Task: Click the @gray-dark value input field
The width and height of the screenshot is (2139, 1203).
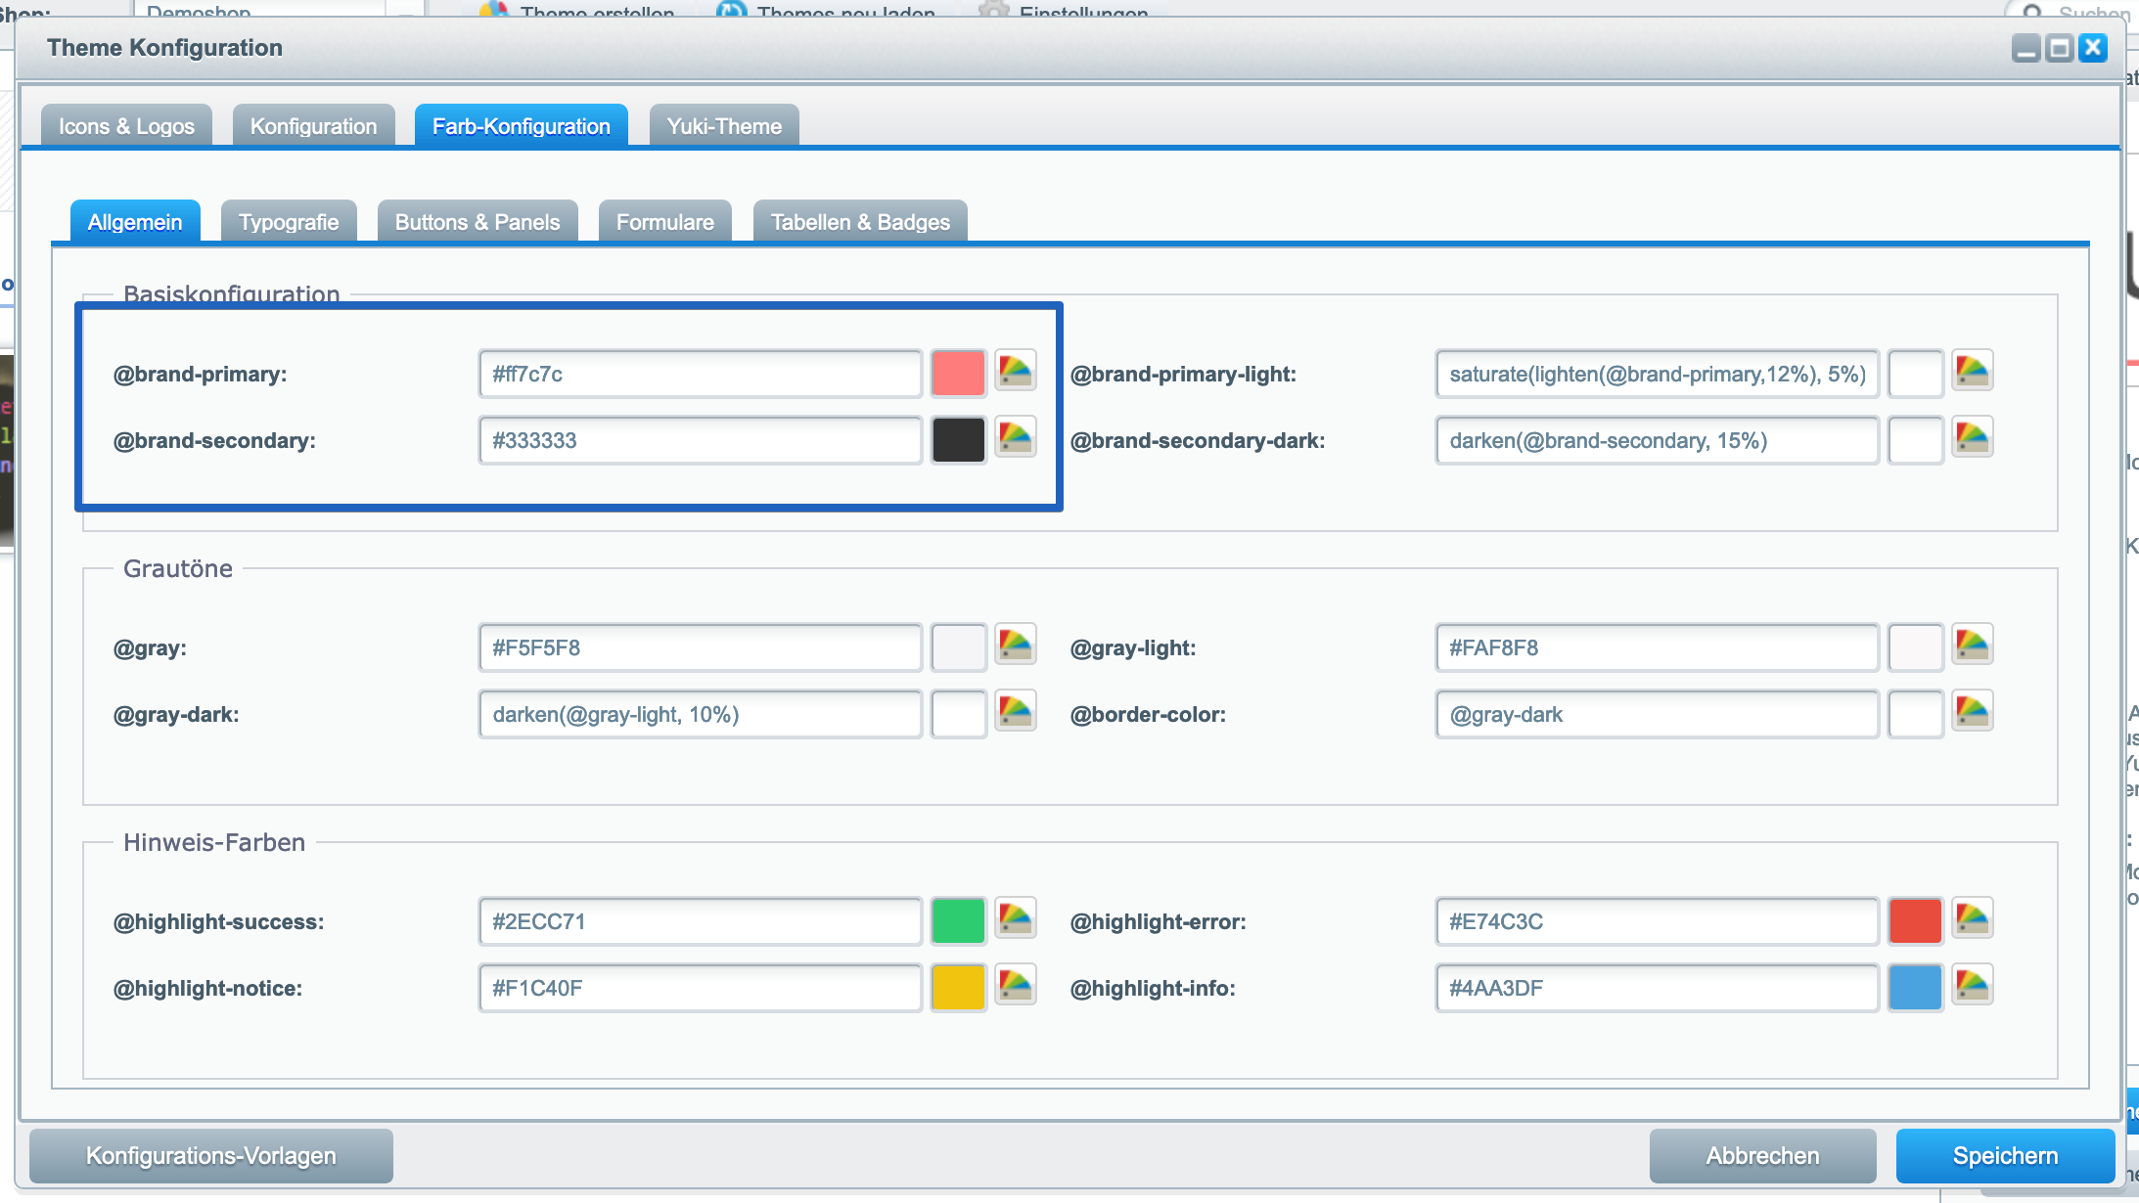Action: point(700,714)
